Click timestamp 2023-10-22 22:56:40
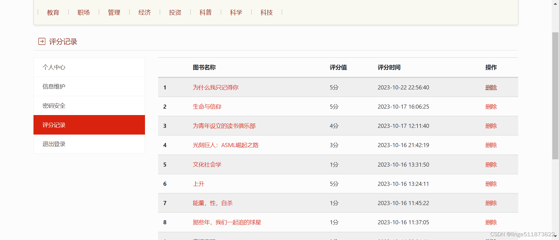The image size is (559, 240). pos(403,87)
